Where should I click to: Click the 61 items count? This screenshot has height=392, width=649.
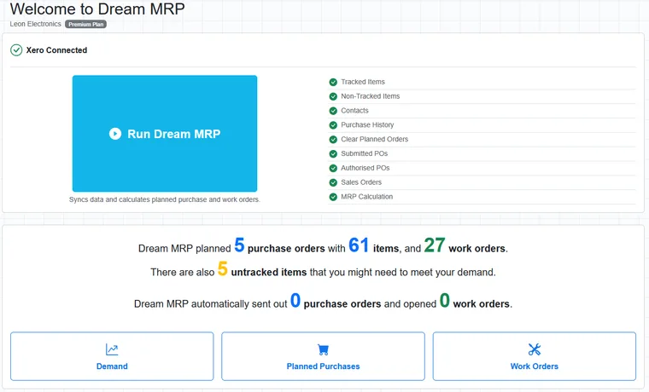coord(359,245)
